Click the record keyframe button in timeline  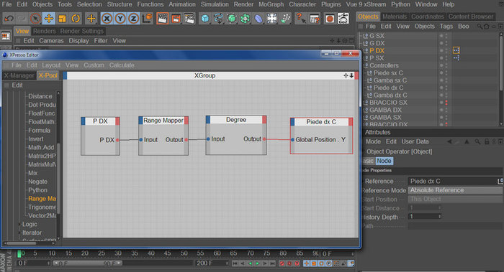click(x=282, y=263)
